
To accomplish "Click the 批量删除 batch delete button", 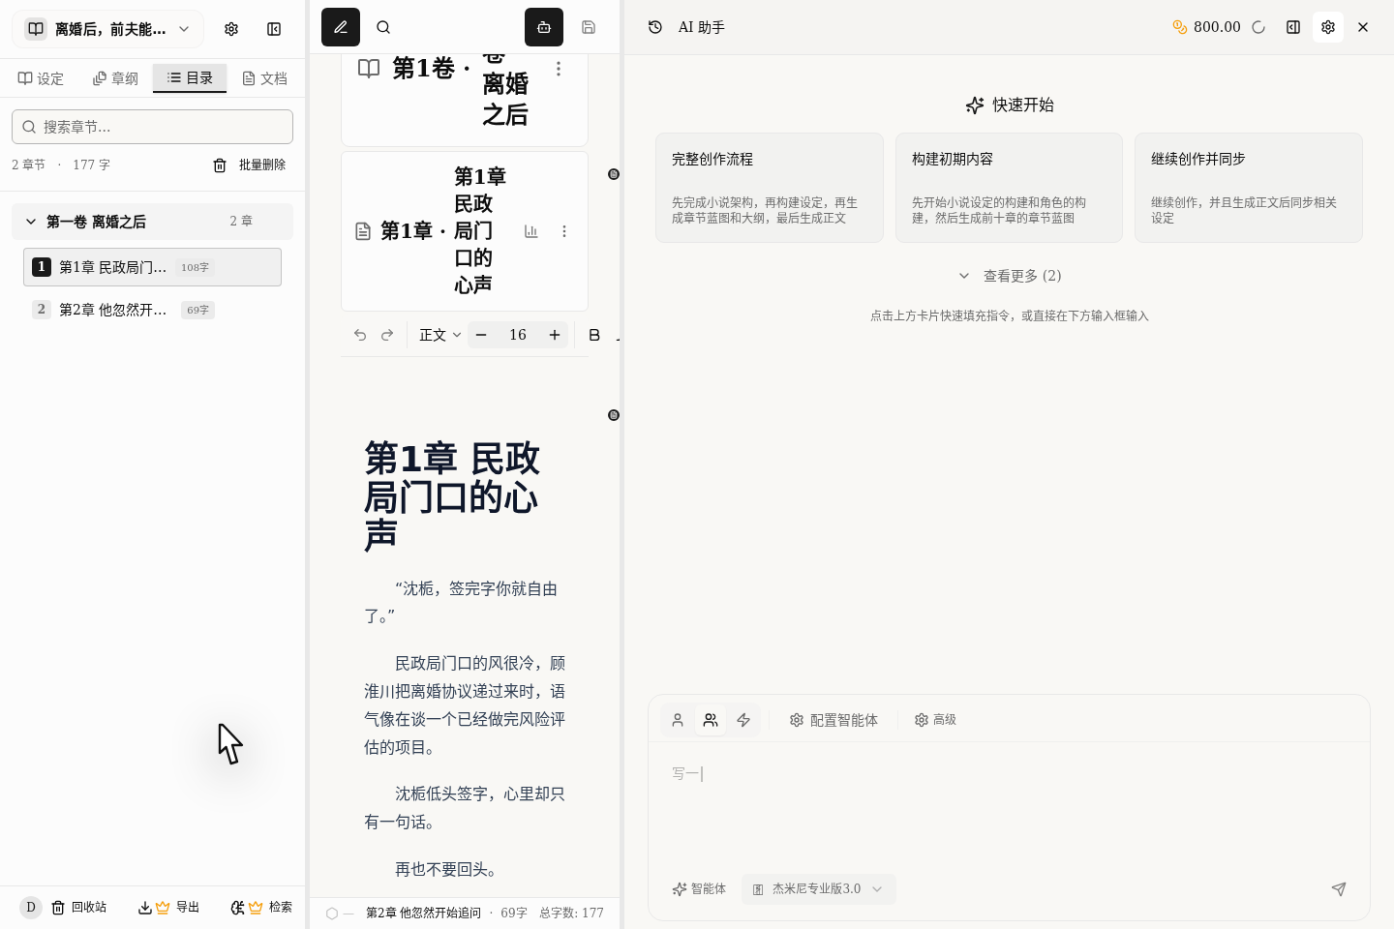I will pos(250,165).
